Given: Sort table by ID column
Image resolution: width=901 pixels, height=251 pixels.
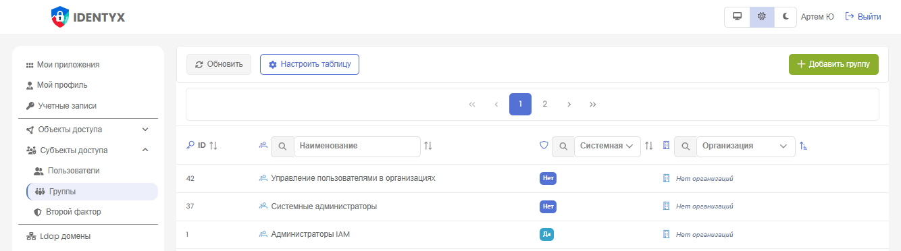Looking at the screenshot, I should click(x=213, y=145).
